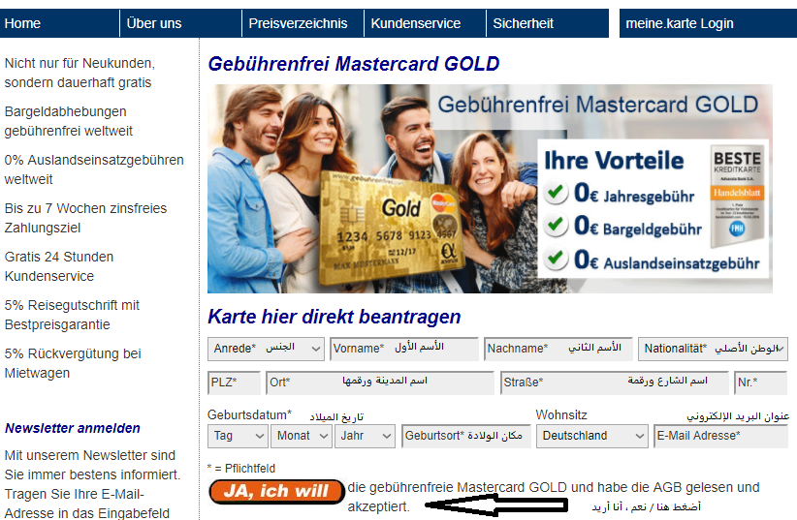Click the '* = Pflichtfeld' note
This screenshot has height=520, width=797.
[x=241, y=469]
